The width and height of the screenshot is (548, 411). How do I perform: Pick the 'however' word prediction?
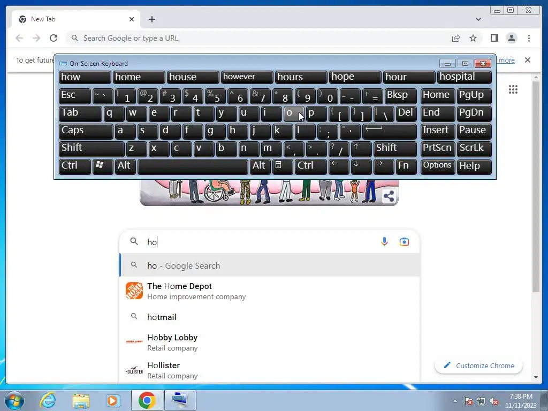(247, 77)
